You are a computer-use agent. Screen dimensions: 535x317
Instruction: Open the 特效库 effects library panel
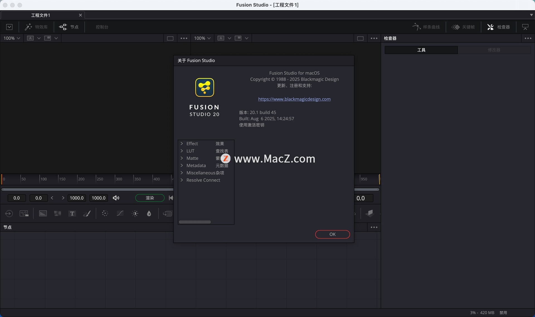(36, 27)
